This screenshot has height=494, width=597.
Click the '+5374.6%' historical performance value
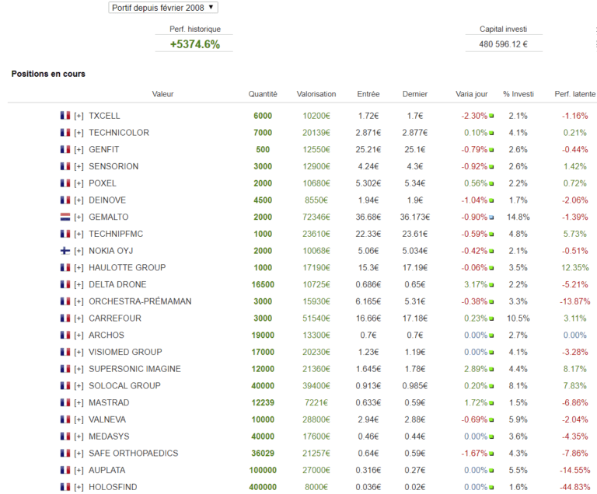(195, 44)
